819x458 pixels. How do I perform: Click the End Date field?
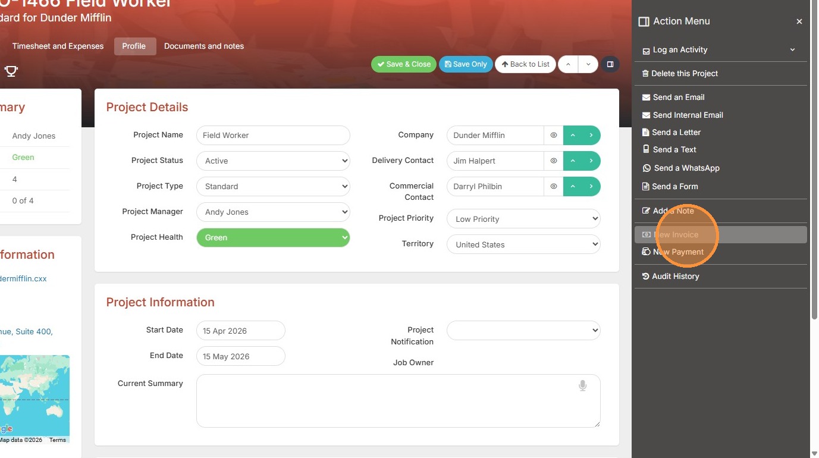click(241, 356)
